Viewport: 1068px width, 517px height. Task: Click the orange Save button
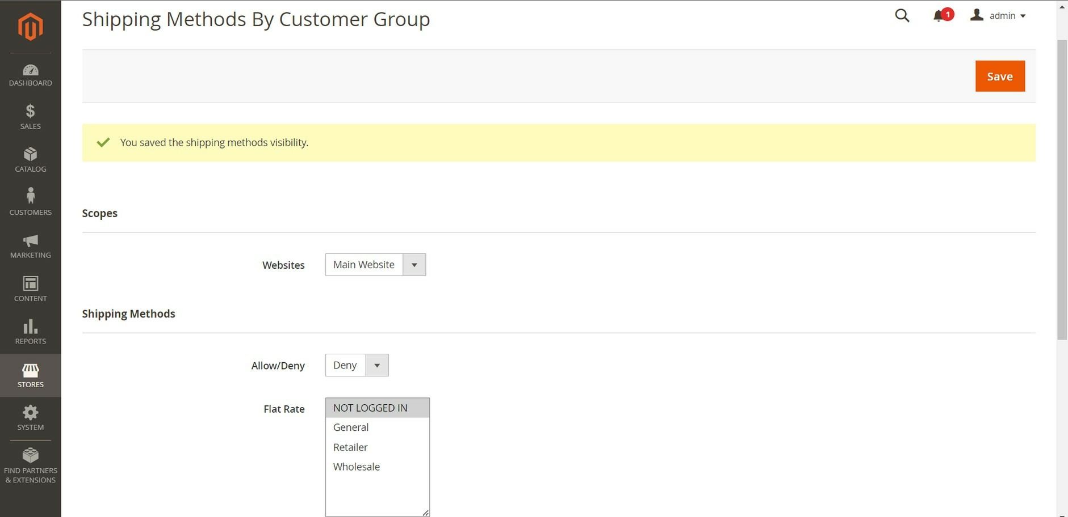pos(999,77)
